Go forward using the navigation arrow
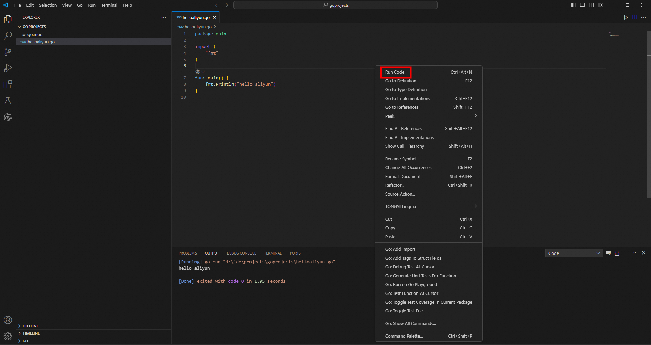Screen dimensions: 651x345 (x=226, y=5)
